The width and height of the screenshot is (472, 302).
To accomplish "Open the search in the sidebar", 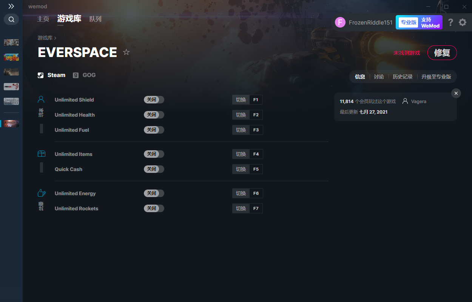I will click(x=11, y=19).
